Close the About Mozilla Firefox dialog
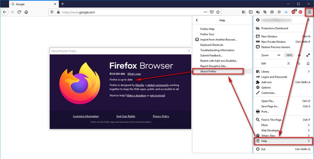Image resolution: width=314 pixels, height=159 pixels. pyautogui.click(x=189, y=51)
